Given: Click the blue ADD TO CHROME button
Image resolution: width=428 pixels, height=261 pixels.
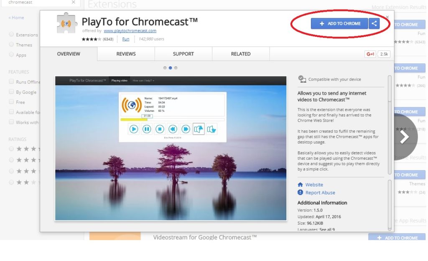Looking at the screenshot, I should point(339,24).
